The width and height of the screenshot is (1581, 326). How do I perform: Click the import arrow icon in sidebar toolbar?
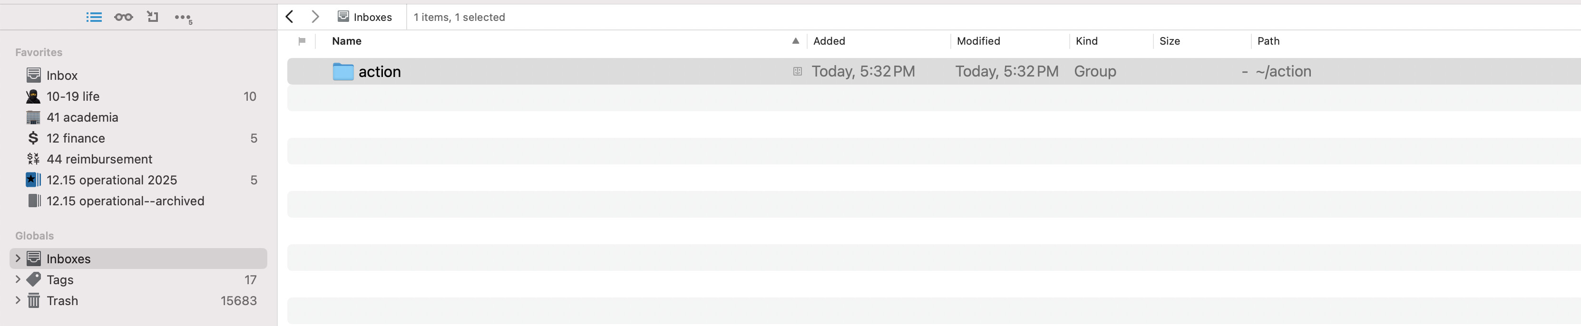[153, 17]
